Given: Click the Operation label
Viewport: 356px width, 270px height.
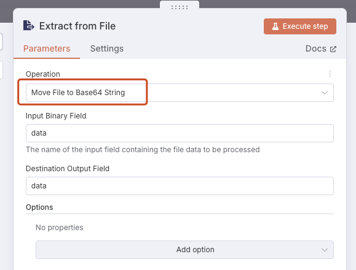Looking at the screenshot, I should [x=43, y=74].
